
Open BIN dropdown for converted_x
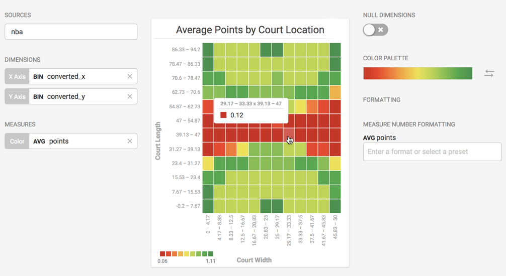(x=38, y=76)
